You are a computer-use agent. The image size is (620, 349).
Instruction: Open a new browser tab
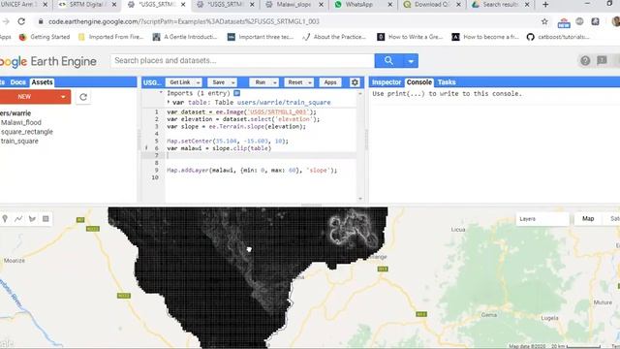[x=545, y=5]
